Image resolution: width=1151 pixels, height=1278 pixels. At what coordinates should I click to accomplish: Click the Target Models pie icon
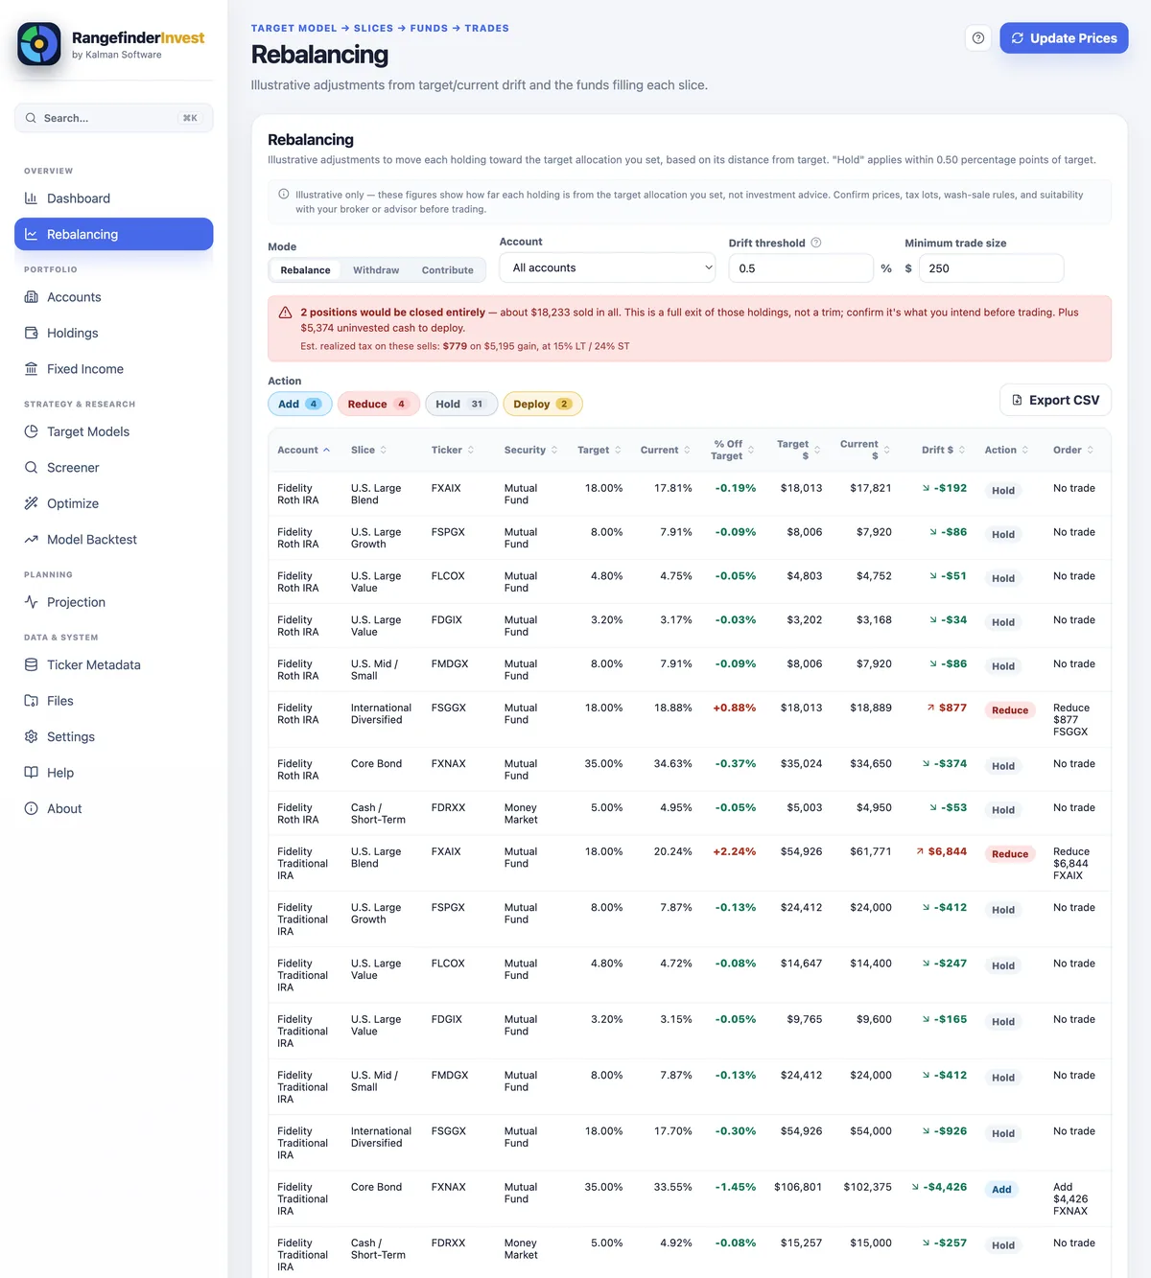[31, 431]
